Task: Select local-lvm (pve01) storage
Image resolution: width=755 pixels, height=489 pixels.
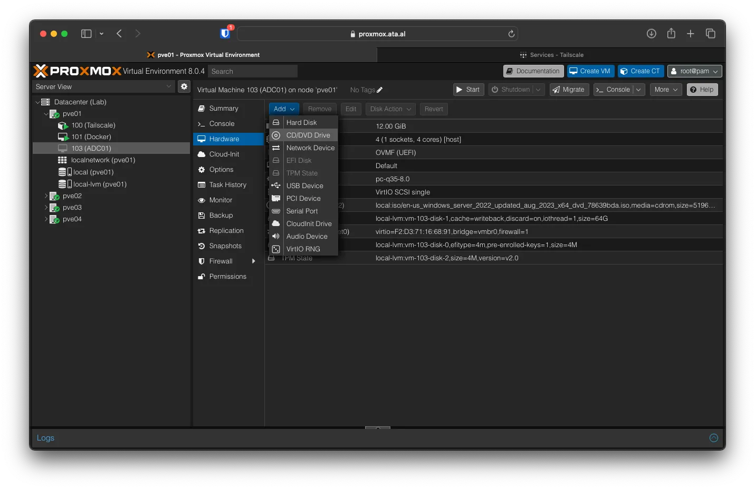Action: click(111, 184)
